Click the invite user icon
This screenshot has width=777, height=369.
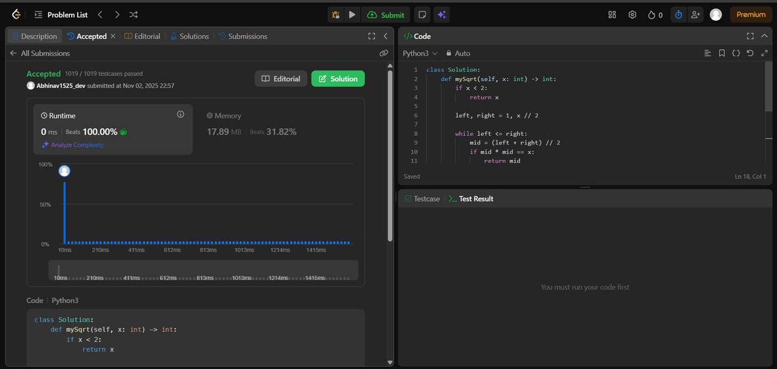(x=695, y=15)
